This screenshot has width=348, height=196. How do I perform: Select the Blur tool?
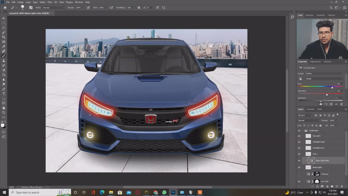coord(3,79)
